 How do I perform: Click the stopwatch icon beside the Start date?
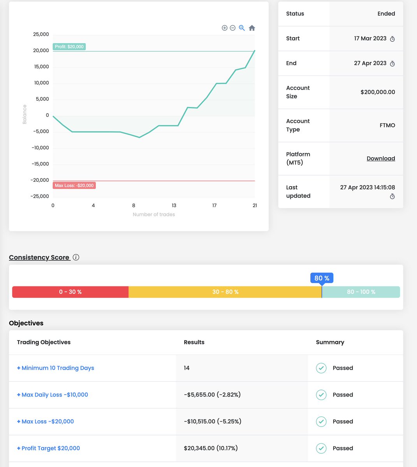(x=392, y=39)
